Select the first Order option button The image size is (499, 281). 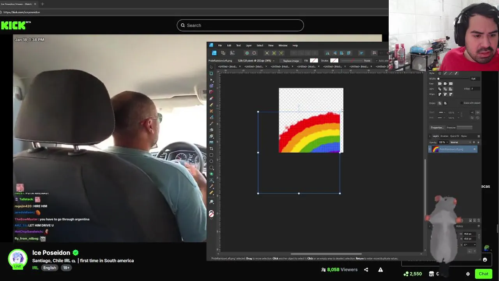click(x=440, y=103)
